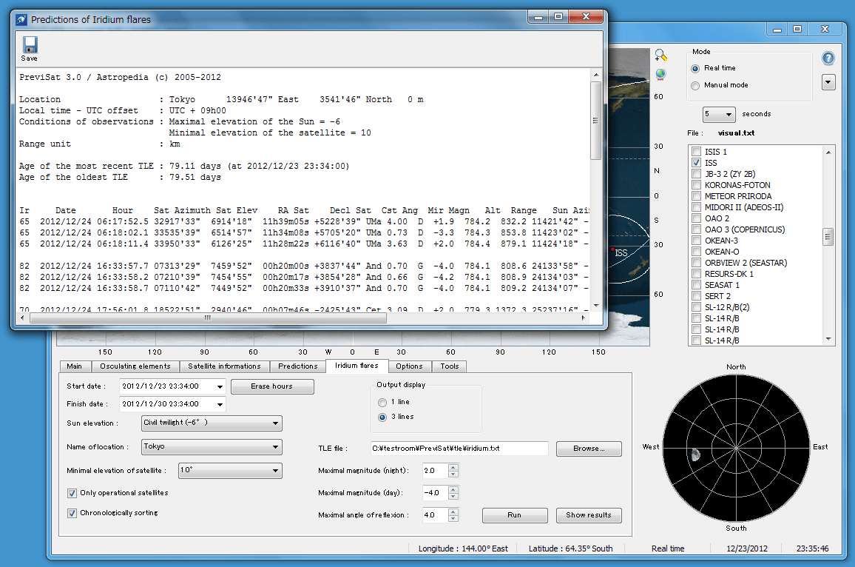Click the Maximal magnitude (night) field
This screenshot has height=567, width=855.
click(x=436, y=471)
